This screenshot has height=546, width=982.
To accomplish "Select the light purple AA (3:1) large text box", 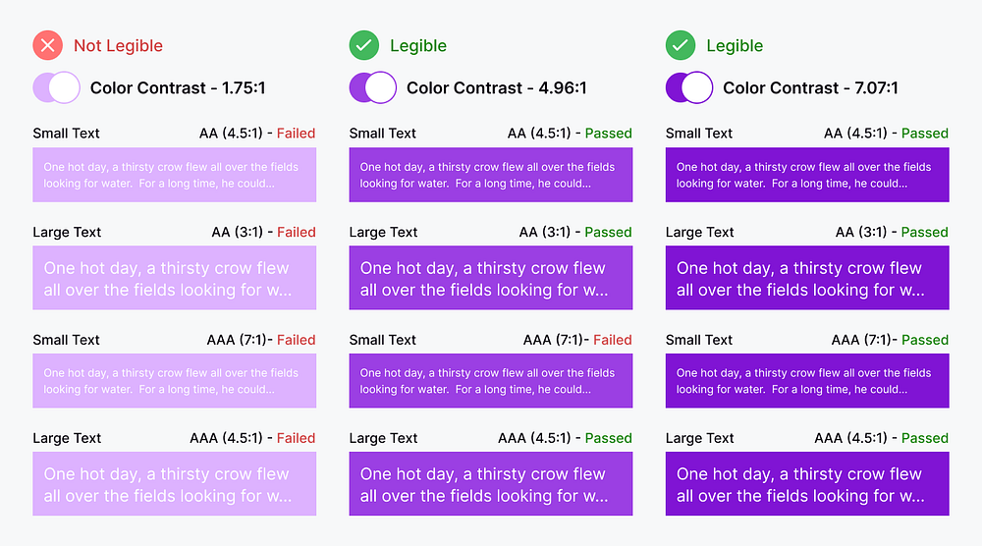I will [174, 278].
